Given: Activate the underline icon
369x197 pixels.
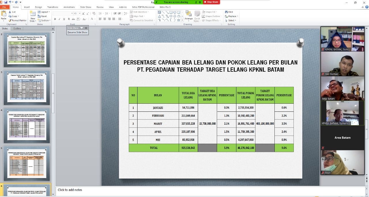Looking at the screenshot, I should (64, 19).
